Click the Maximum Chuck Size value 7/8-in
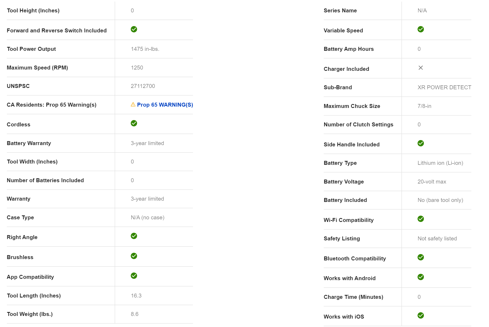Screen dimensions: 489x327 click(x=424, y=106)
